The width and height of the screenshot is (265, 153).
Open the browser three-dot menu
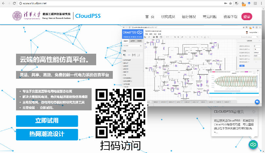pyautogui.click(x=261, y=3)
